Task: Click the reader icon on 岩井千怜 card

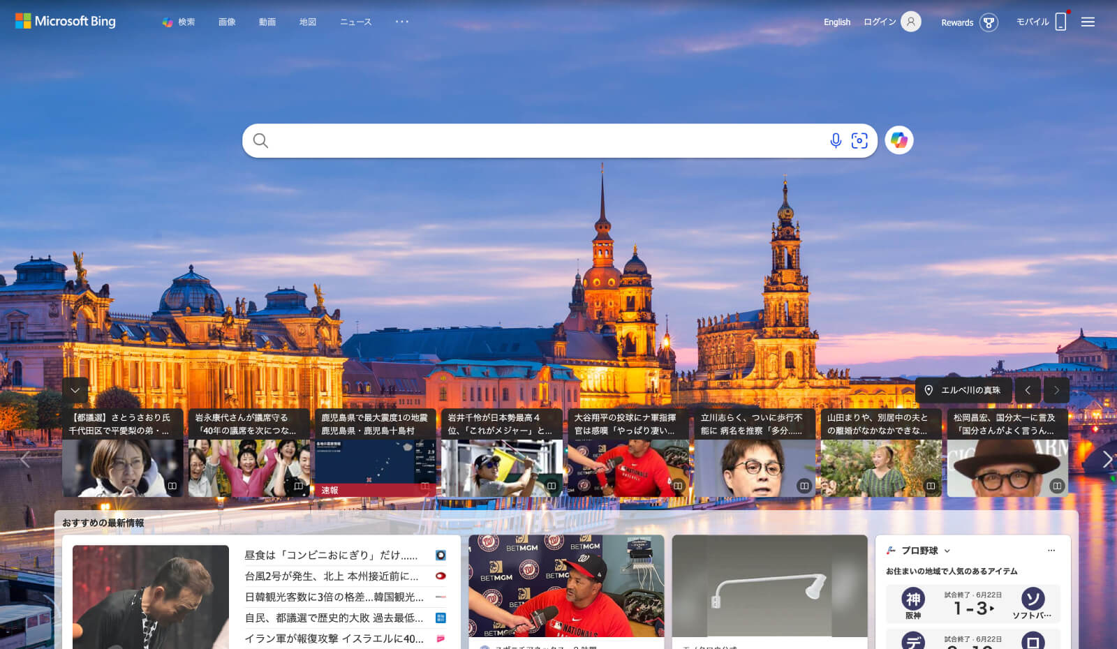Action: pyautogui.click(x=552, y=486)
